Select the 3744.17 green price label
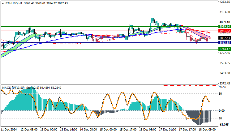Screen dimensions: 232x133 (x=225, y=49)
